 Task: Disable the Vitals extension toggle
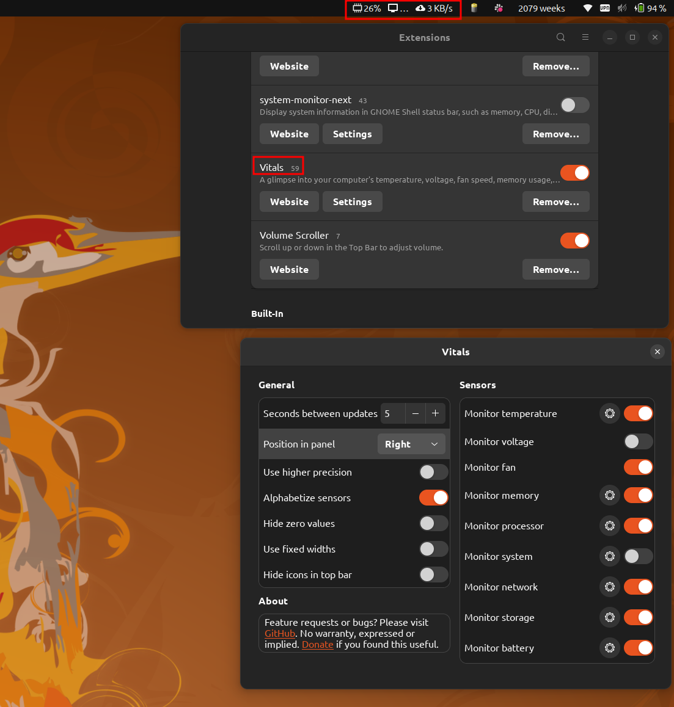[x=574, y=173]
